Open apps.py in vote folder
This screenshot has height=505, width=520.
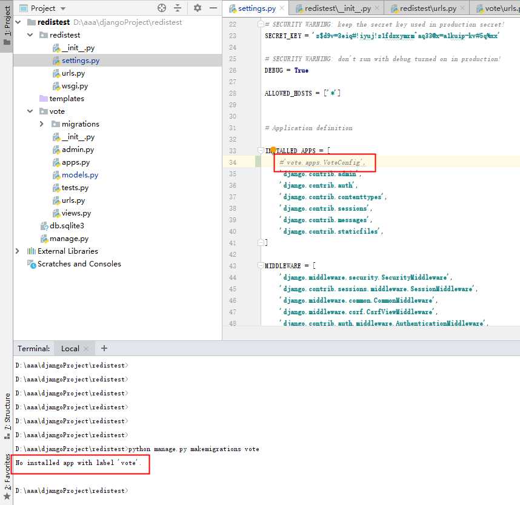pos(76,162)
